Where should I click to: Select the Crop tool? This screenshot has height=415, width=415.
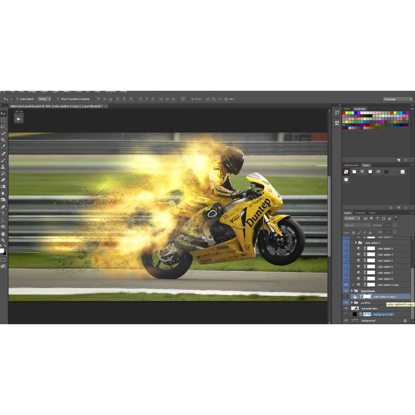click(3, 140)
